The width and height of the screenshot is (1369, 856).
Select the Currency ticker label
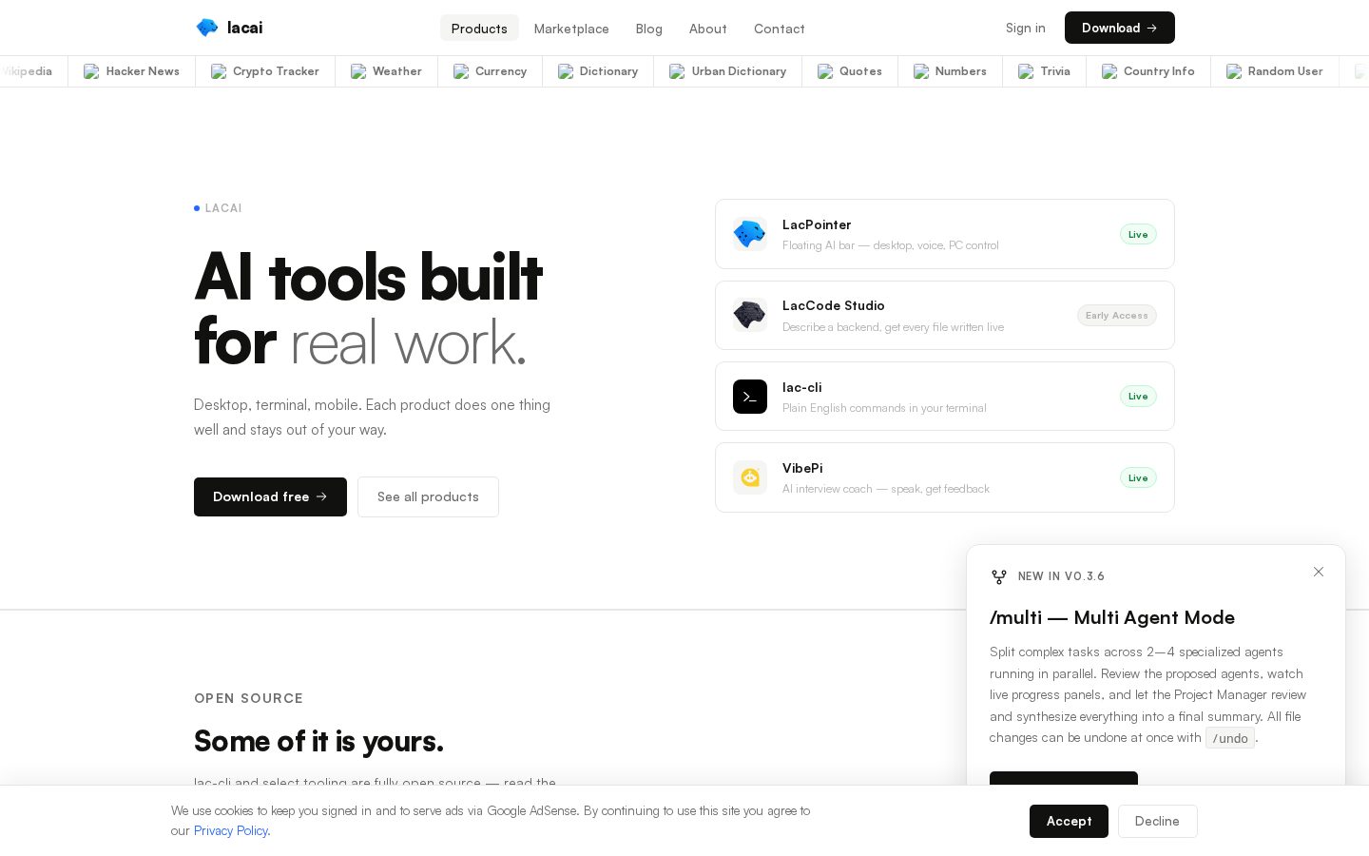coord(501,71)
